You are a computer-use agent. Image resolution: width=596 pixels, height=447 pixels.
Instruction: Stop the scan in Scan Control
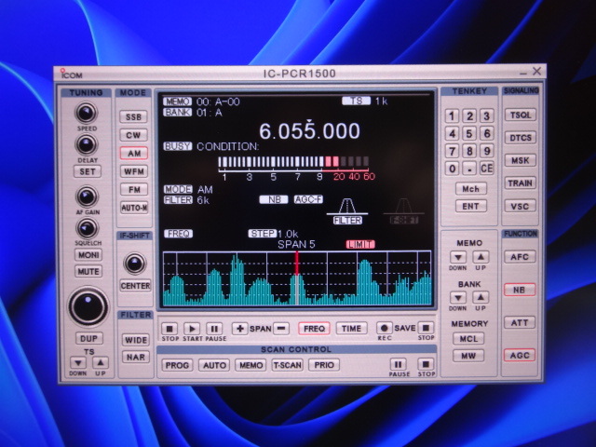point(426,365)
